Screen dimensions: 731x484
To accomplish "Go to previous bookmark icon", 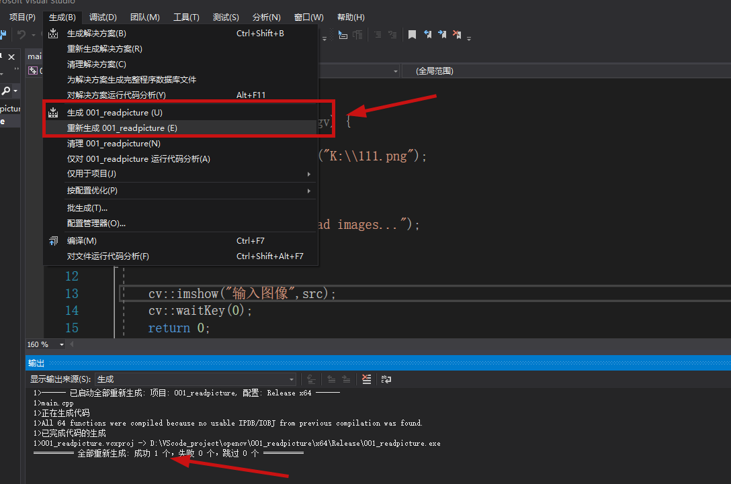I will (x=427, y=34).
